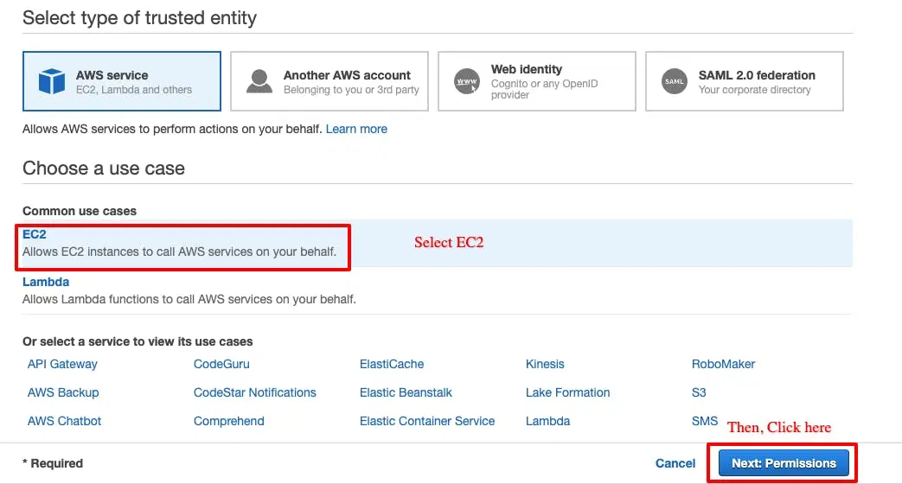The height and width of the screenshot is (484, 902).
Task: Open CodeStar Notifications service use cases
Action: point(255,392)
